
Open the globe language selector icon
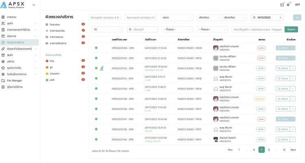(288, 5)
